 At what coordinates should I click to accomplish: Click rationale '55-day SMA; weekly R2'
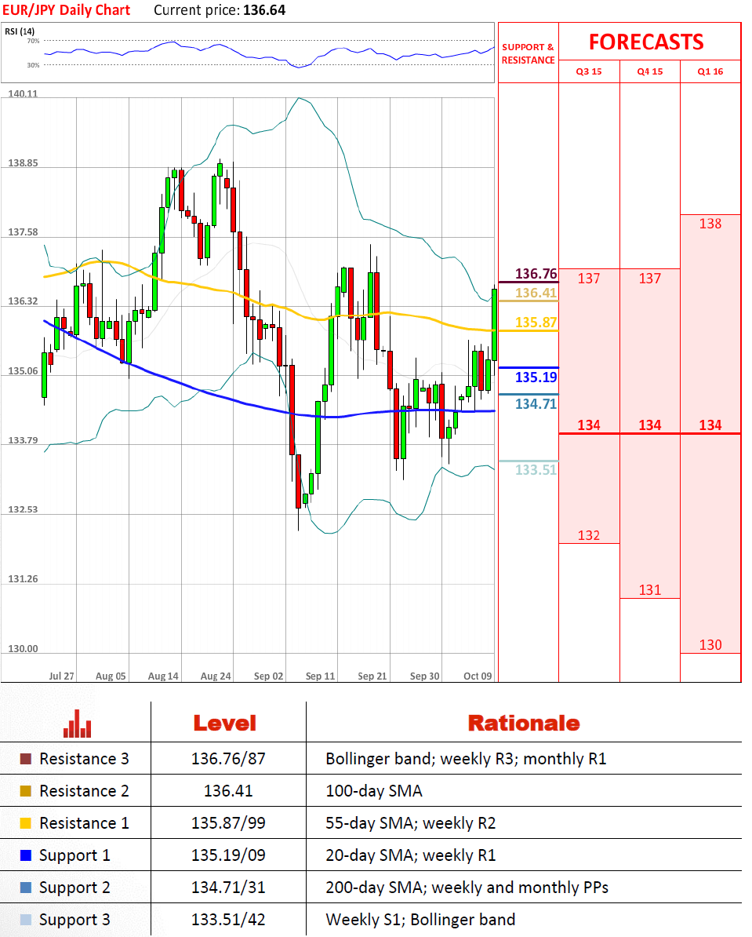[410, 823]
